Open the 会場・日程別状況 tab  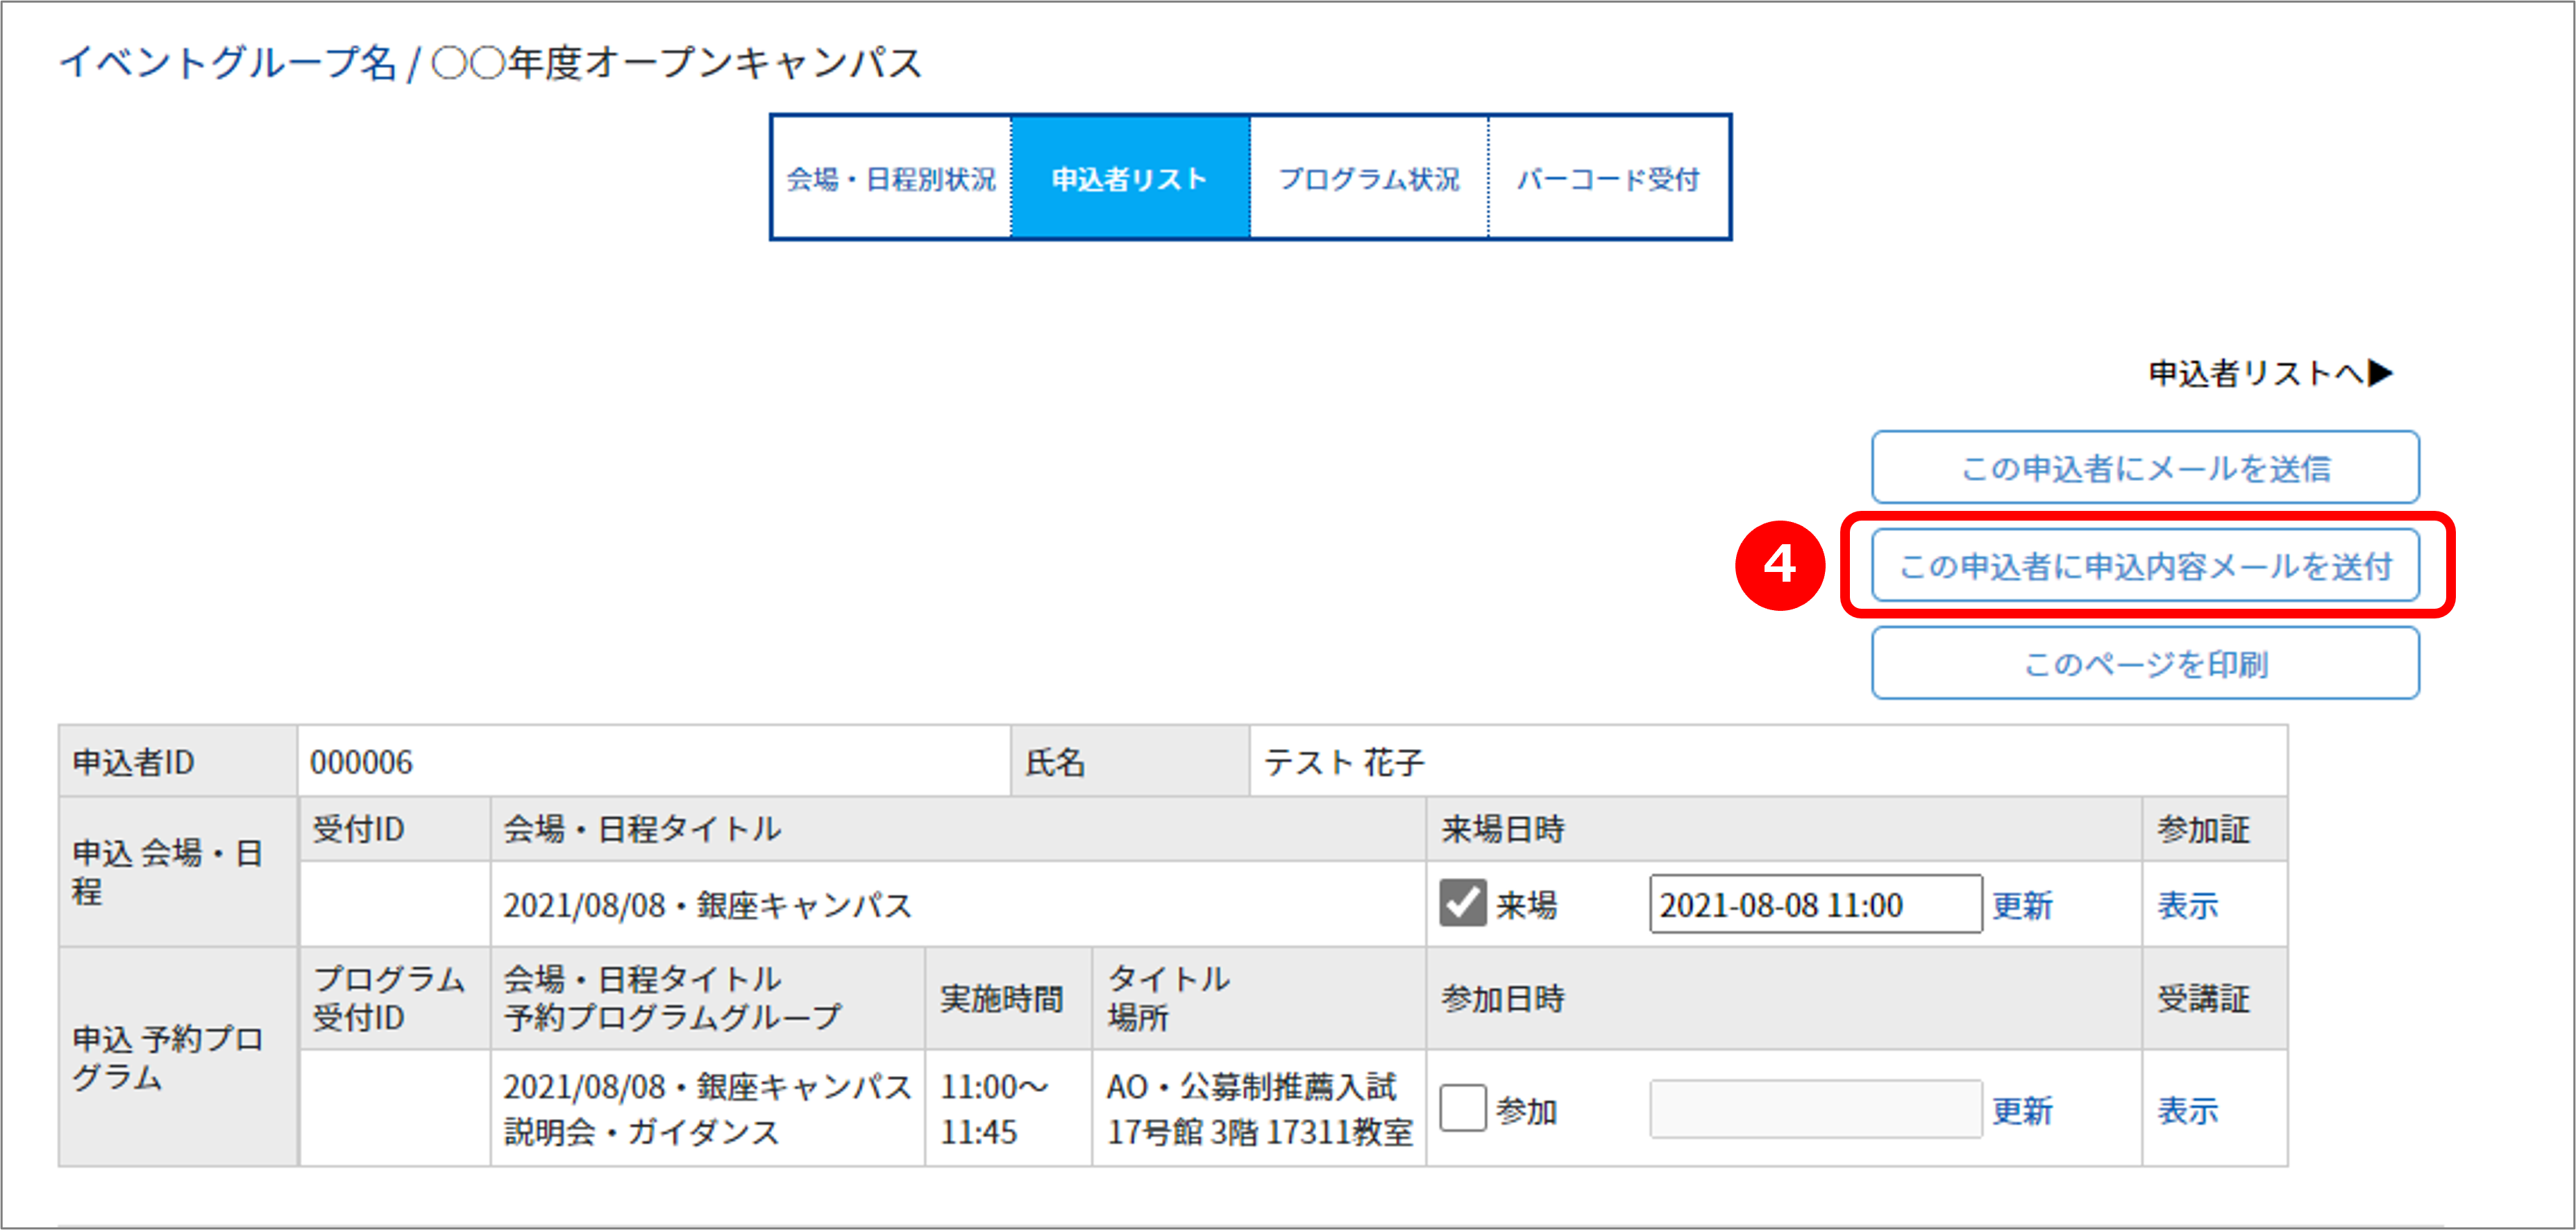pos(891,178)
